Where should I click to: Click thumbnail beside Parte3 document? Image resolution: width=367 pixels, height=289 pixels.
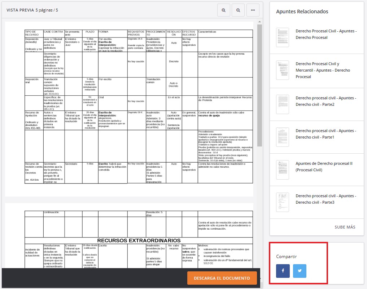pyautogui.click(x=282, y=202)
